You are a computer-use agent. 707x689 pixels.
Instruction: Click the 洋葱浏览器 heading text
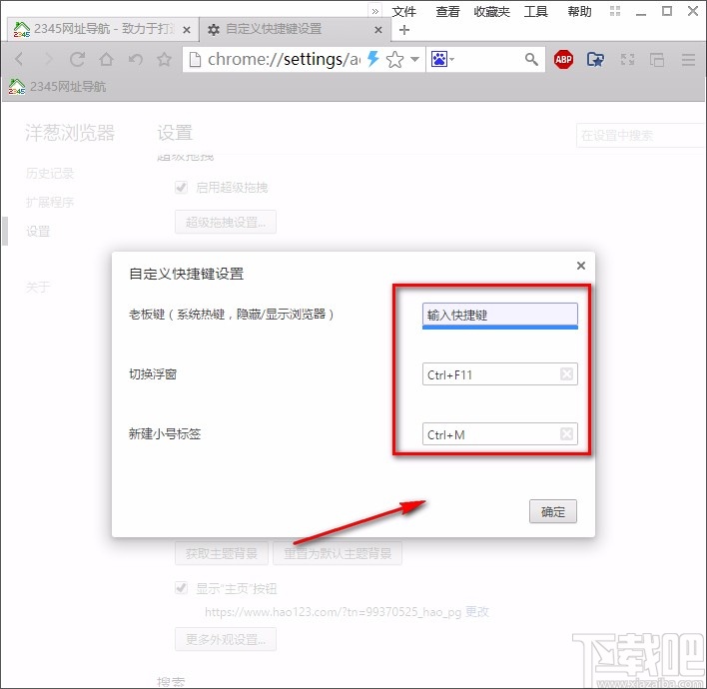(70, 133)
